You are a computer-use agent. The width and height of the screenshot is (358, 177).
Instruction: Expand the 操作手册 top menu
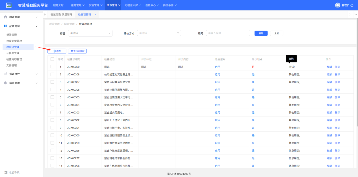pos(170,5)
